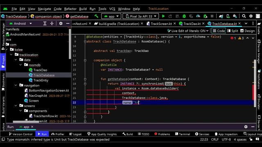The image size is (262, 147).
Task: Open the Android project view dropdown
Action: 20,24
